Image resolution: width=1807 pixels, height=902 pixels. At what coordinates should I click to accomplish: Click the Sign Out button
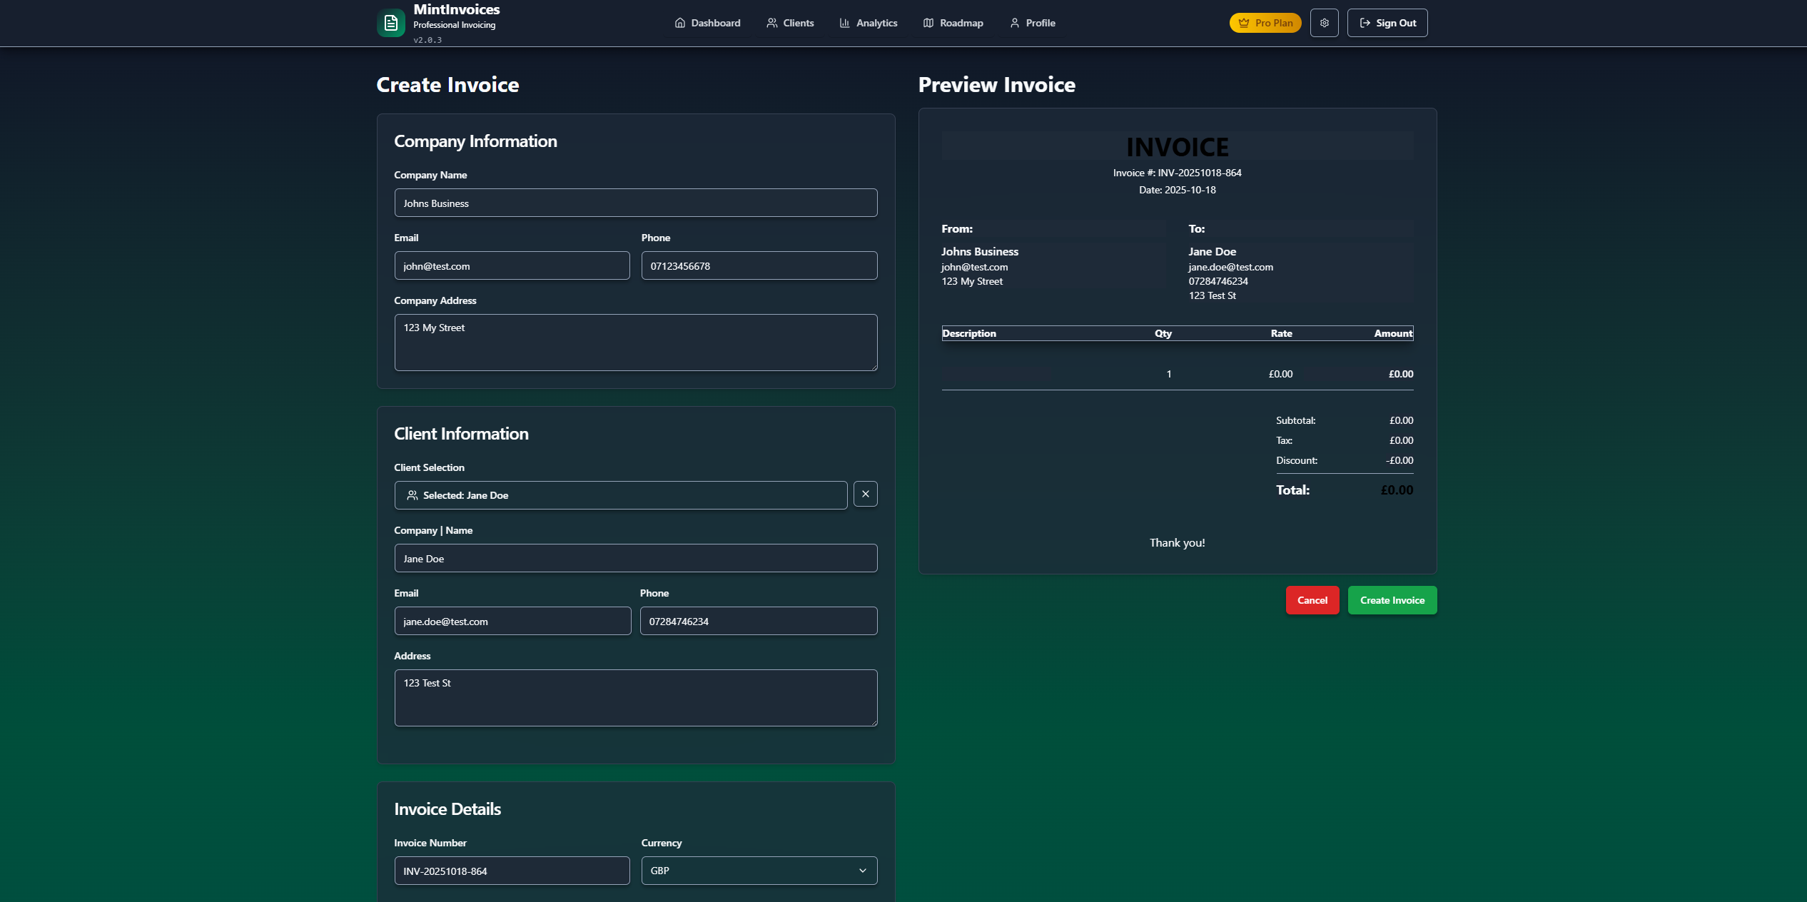click(1387, 23)
